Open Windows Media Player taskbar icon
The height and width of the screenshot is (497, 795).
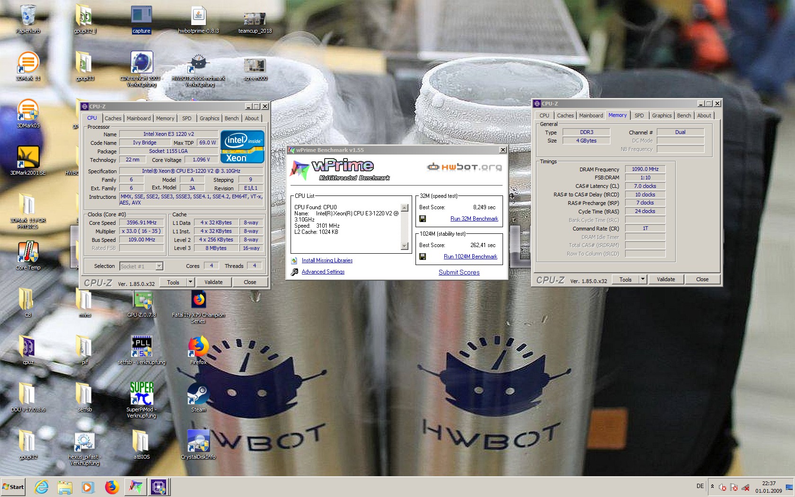pos(88,487)
